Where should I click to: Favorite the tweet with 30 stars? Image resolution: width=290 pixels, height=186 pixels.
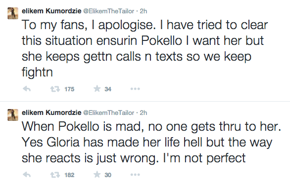[97, 174]
